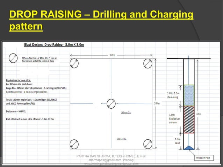Viewport: 223px width, 167px height.
Task: Click the '60m' hole depth label
Action: coord(199,114)
